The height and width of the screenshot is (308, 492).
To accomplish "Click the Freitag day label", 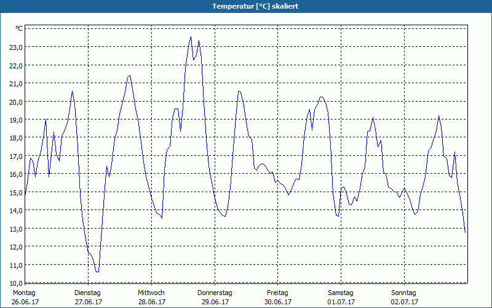I will click(x=277, y=293).
